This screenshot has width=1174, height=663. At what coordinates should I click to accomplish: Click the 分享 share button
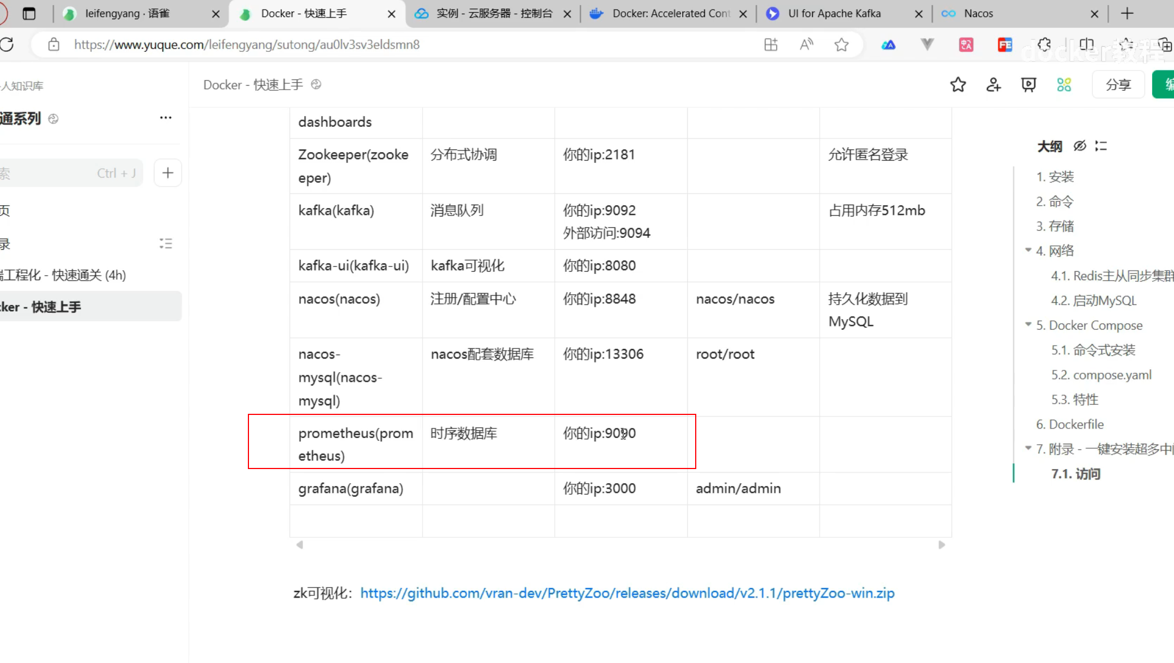pyautogui.click(x=1118, y=85)
